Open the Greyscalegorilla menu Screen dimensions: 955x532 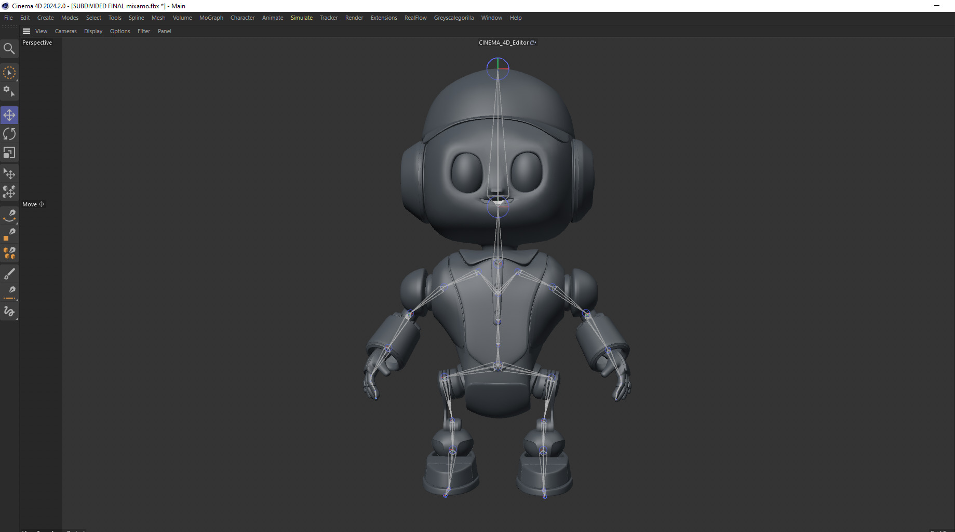pyautogui.click(x=454, y=18)
